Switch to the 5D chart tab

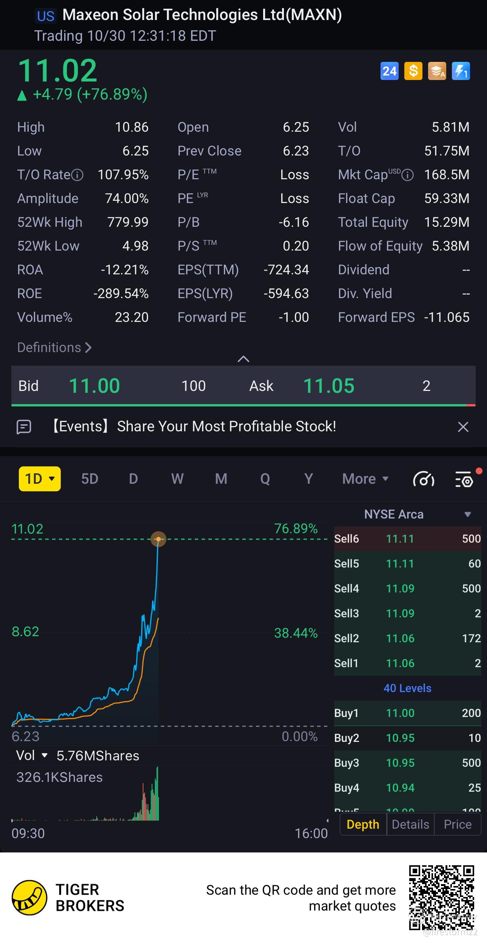click(90, 479)
